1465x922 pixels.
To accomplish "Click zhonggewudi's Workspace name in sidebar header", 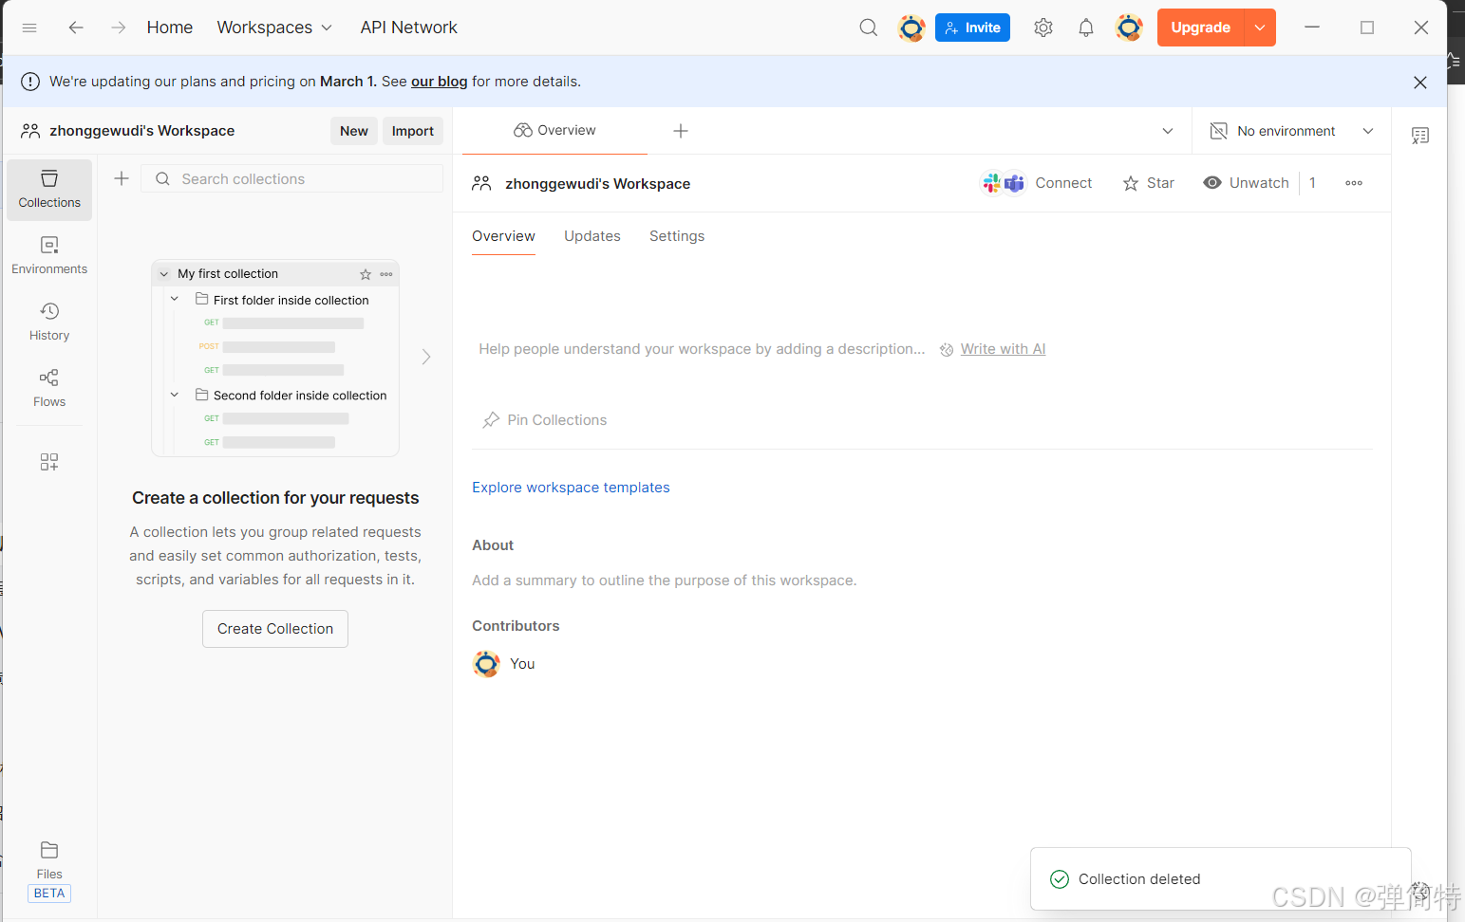I will pyautogui.click(x=141, y=131).
